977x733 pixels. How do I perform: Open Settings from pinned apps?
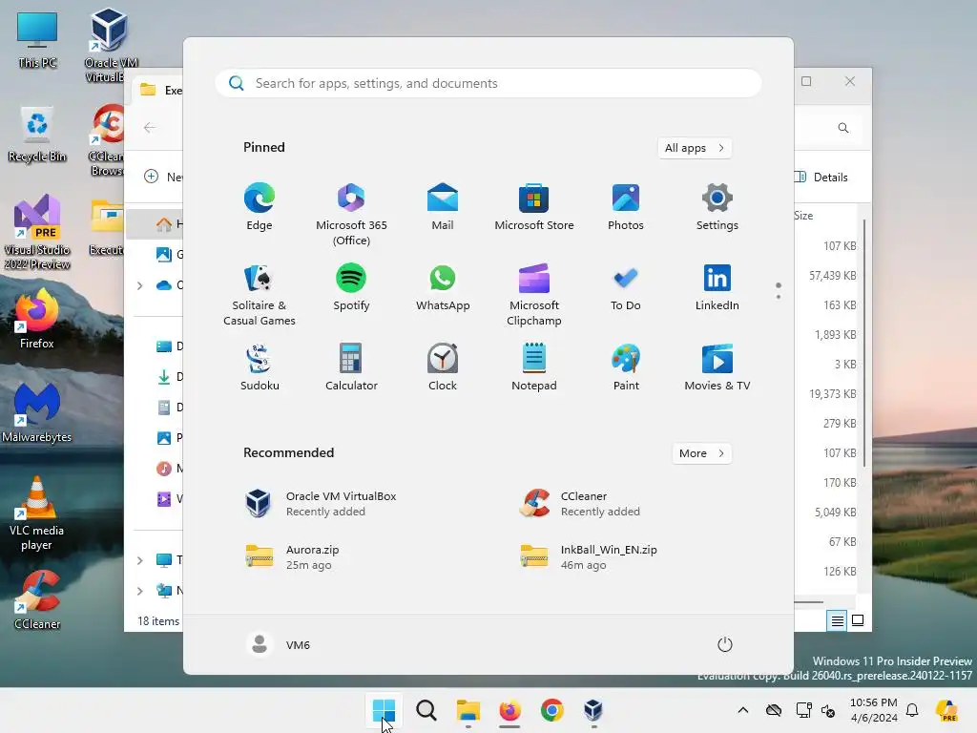(717, 207)
